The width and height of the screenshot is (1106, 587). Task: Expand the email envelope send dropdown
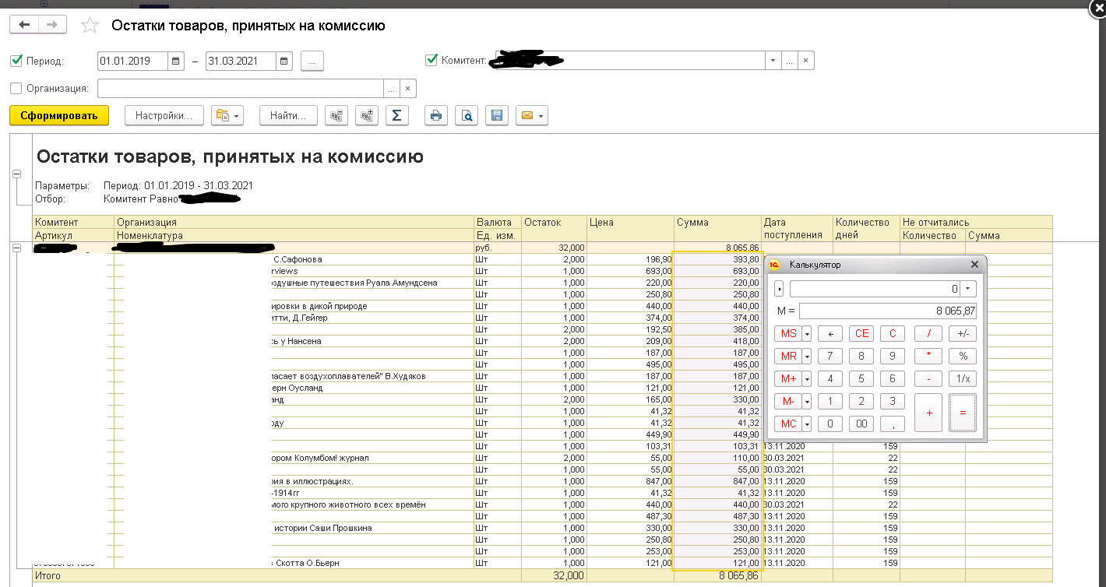(532, 116)
